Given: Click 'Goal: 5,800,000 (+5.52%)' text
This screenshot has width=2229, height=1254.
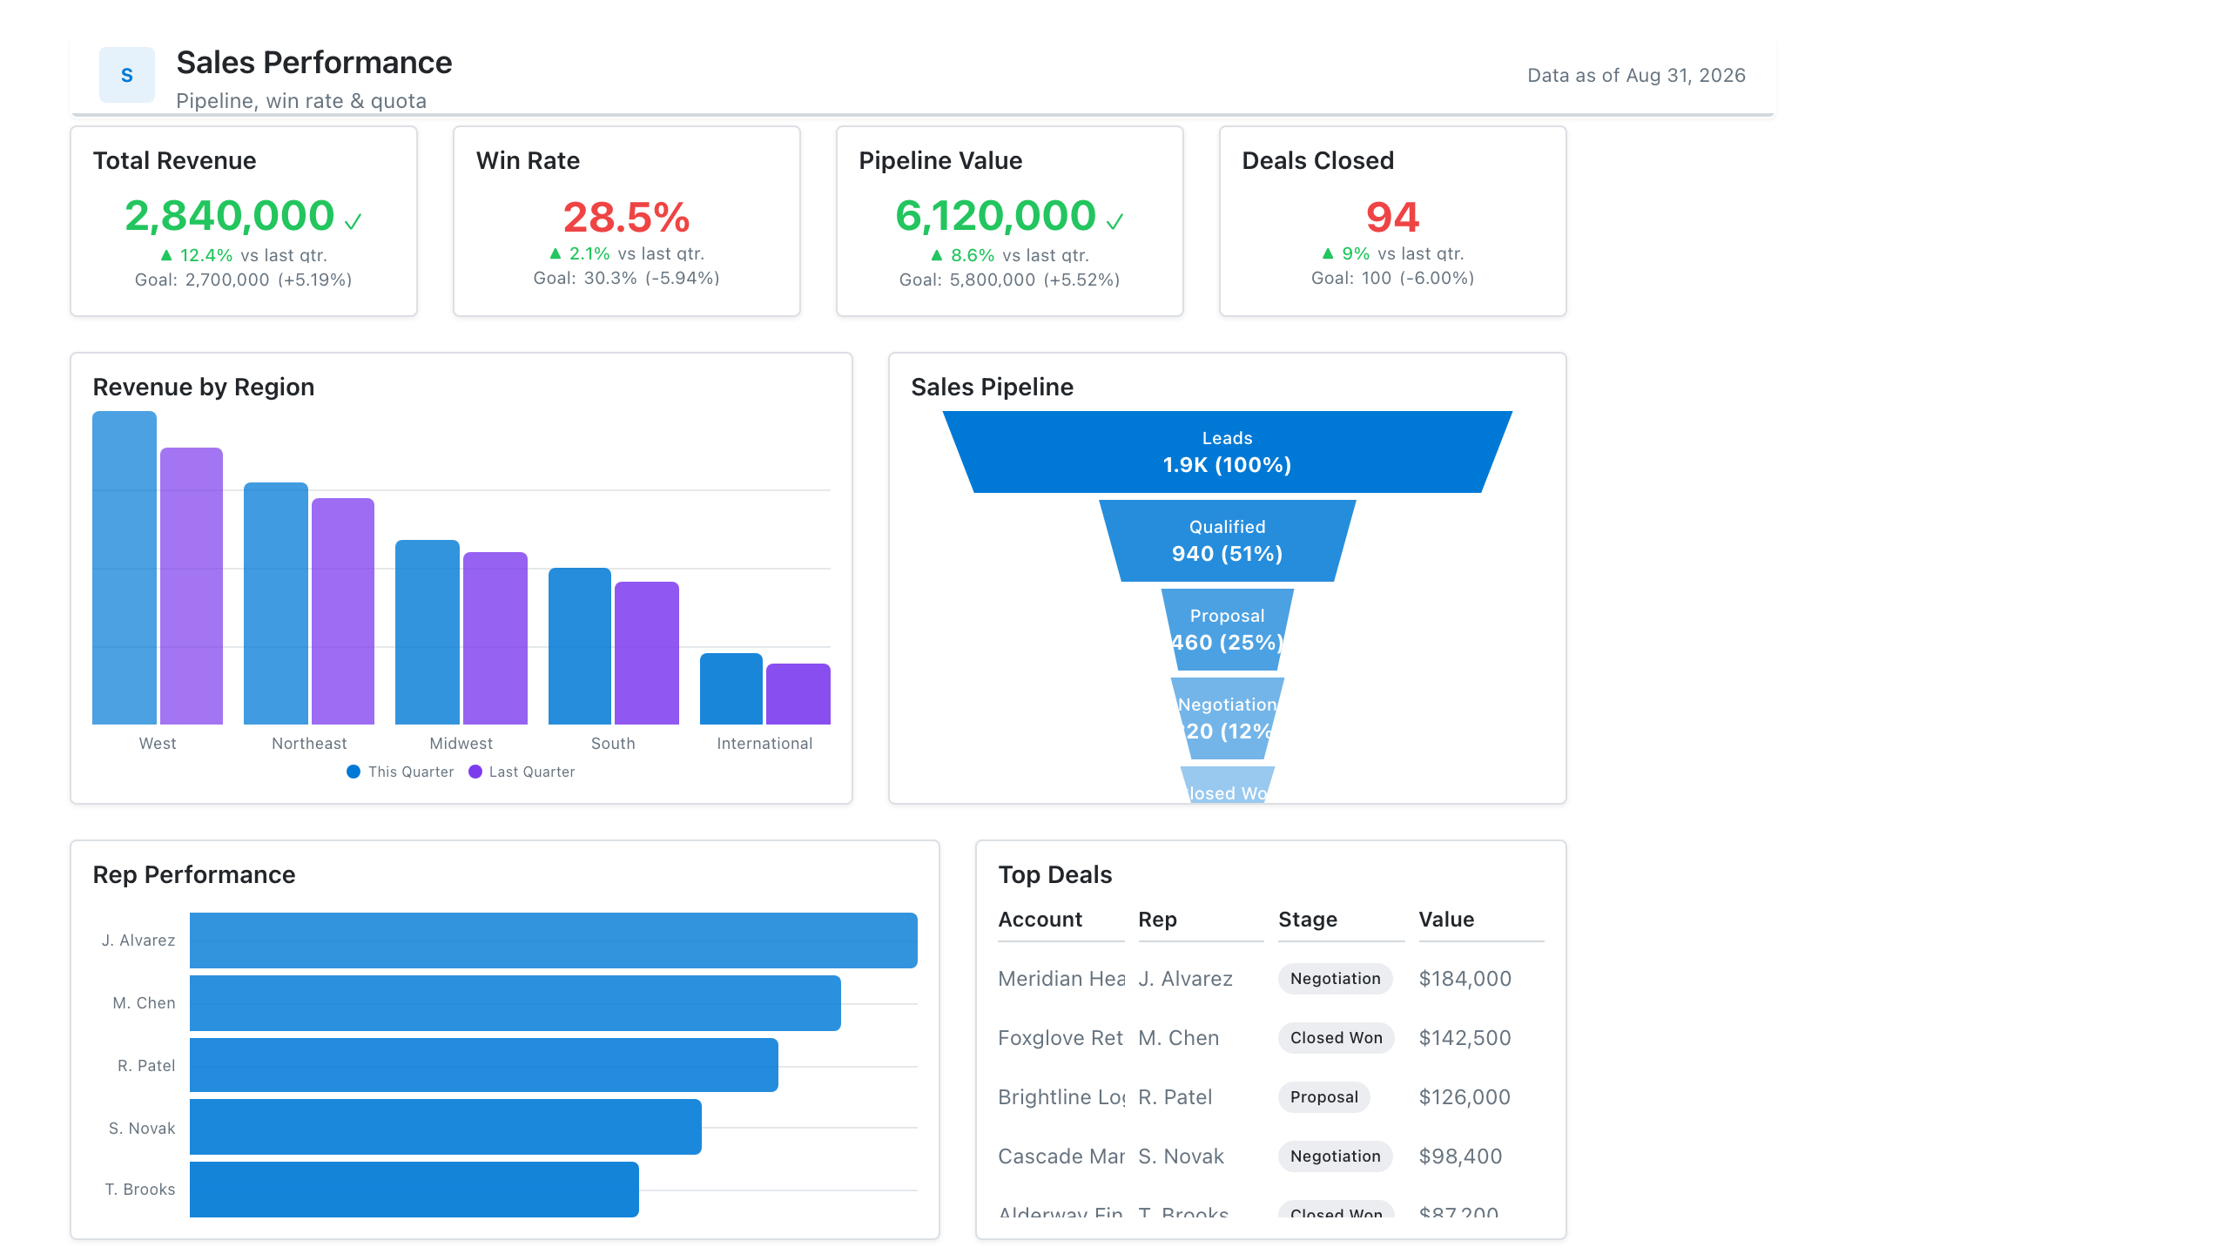Looking at the screenshot, I should (1010, 280).
